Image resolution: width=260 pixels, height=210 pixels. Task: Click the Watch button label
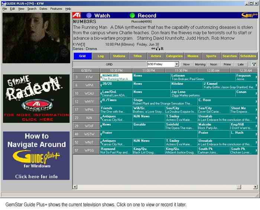tap(102, 16)
